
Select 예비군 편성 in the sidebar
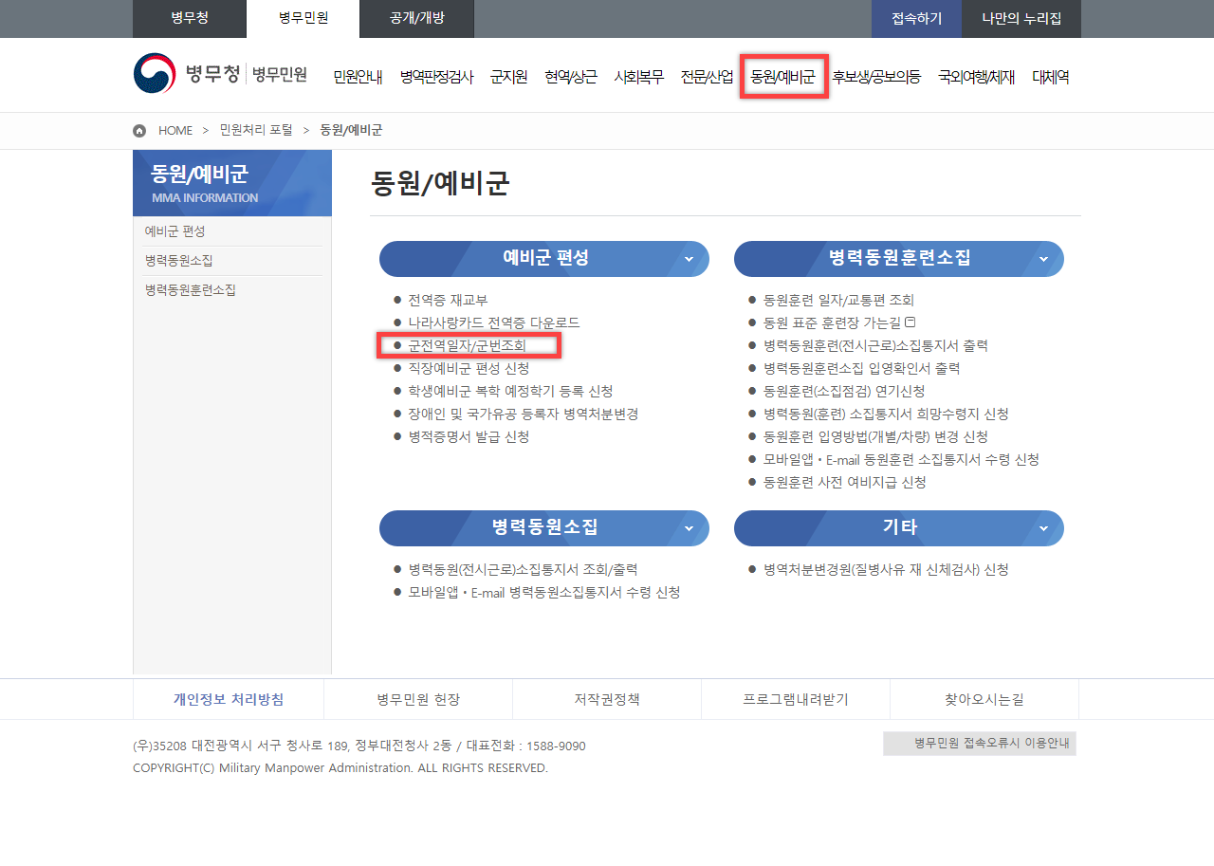click(x=175, y=231)
